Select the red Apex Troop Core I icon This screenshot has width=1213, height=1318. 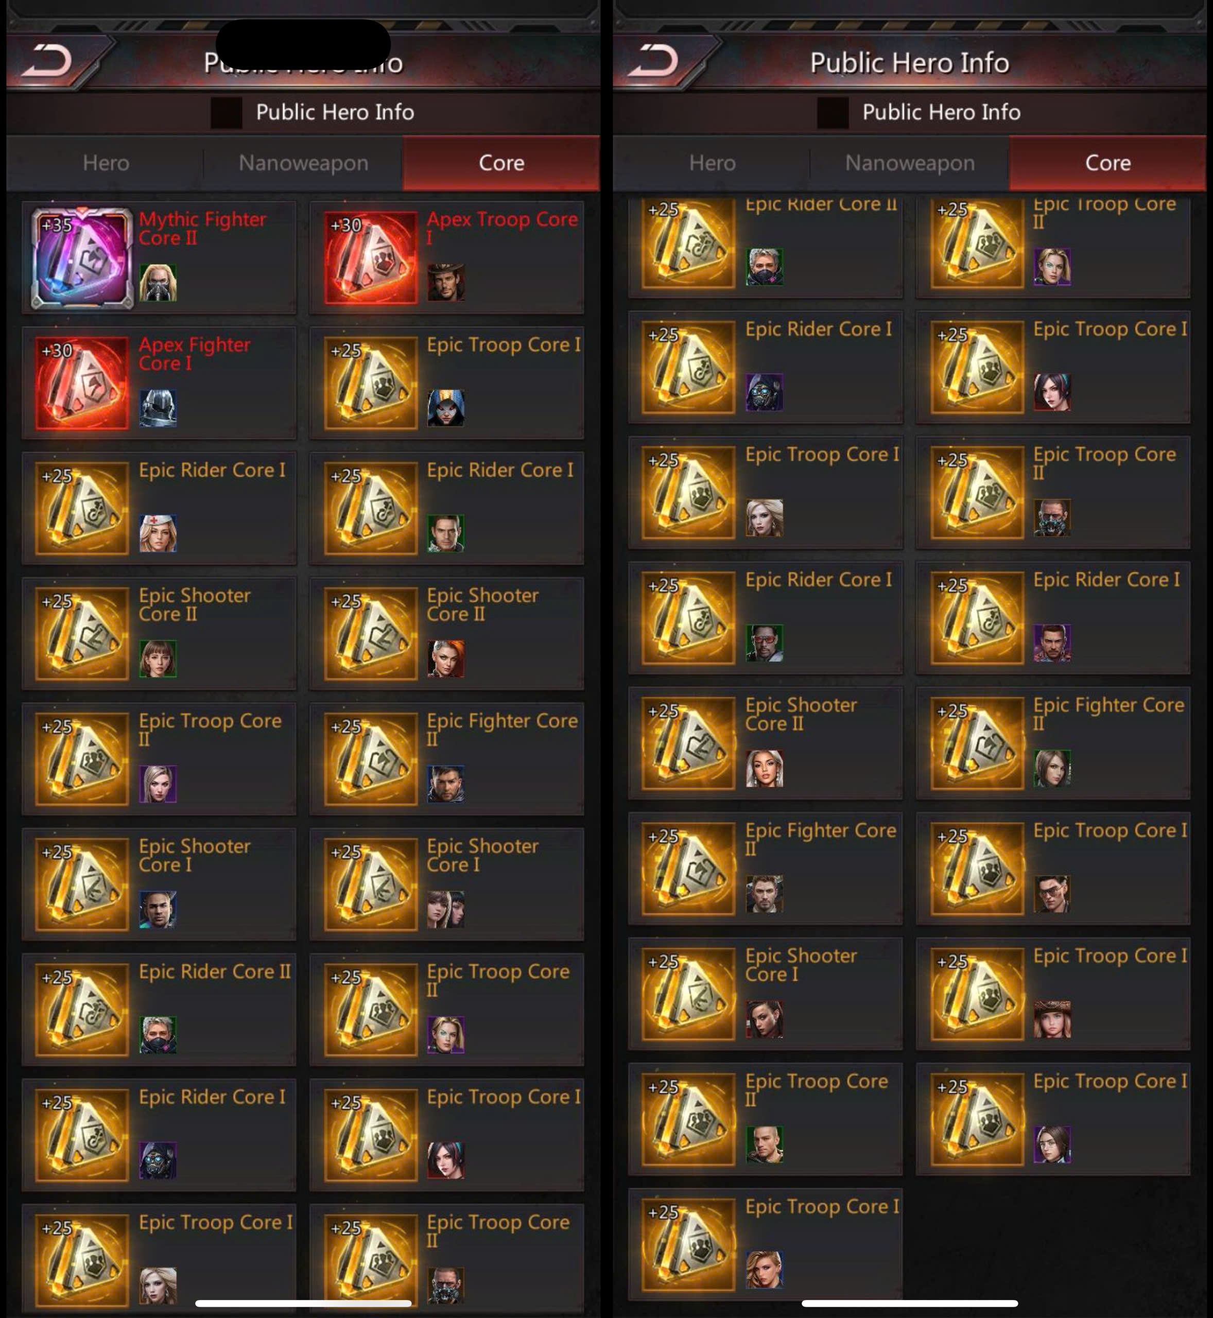(x=371, y=258)
